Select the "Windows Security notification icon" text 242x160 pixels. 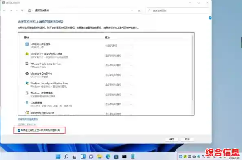click(49, 83)
